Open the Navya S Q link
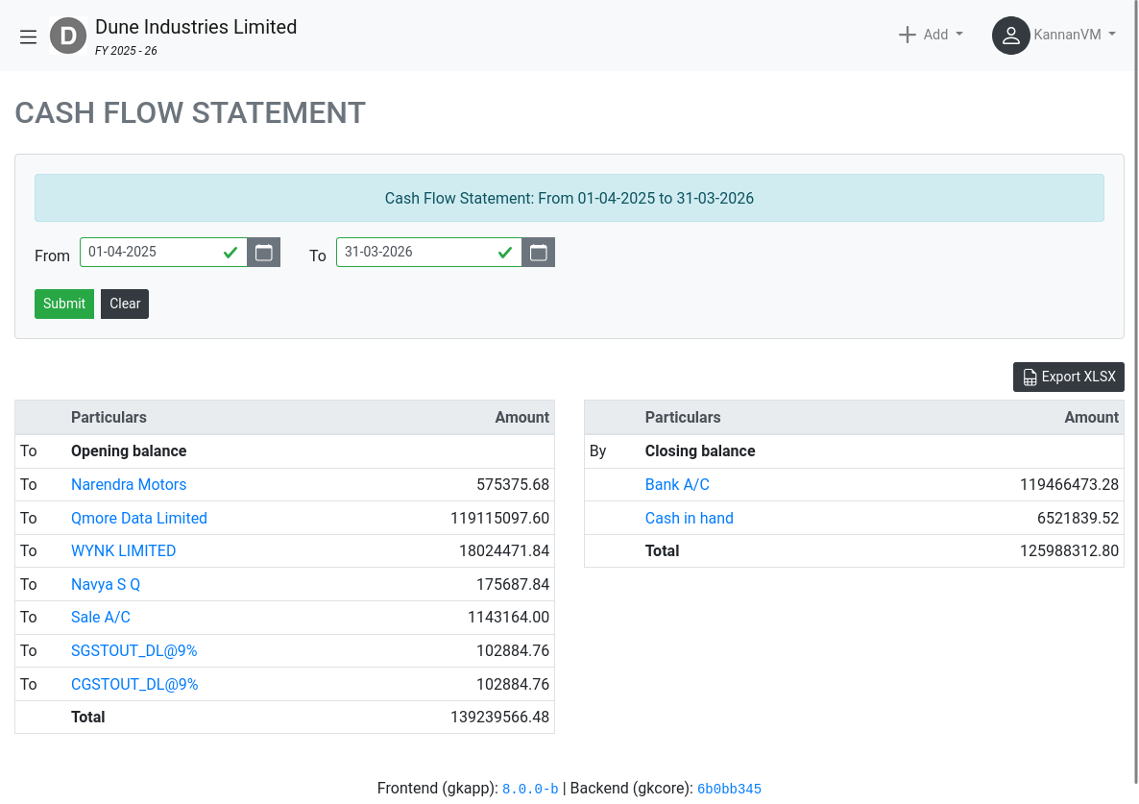Image resolution: width=1139 pixels, height=804 pixels. 106,584
